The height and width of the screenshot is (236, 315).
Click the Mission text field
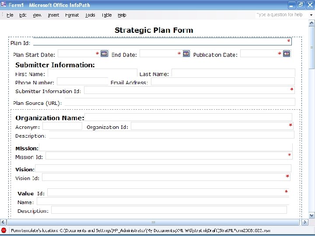click(x=166, y=147)
